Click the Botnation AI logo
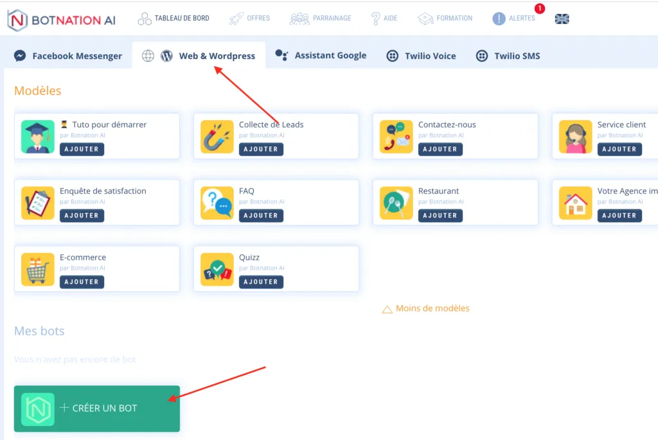The width and height of the screenshot is (658, 440). (62, 19)
